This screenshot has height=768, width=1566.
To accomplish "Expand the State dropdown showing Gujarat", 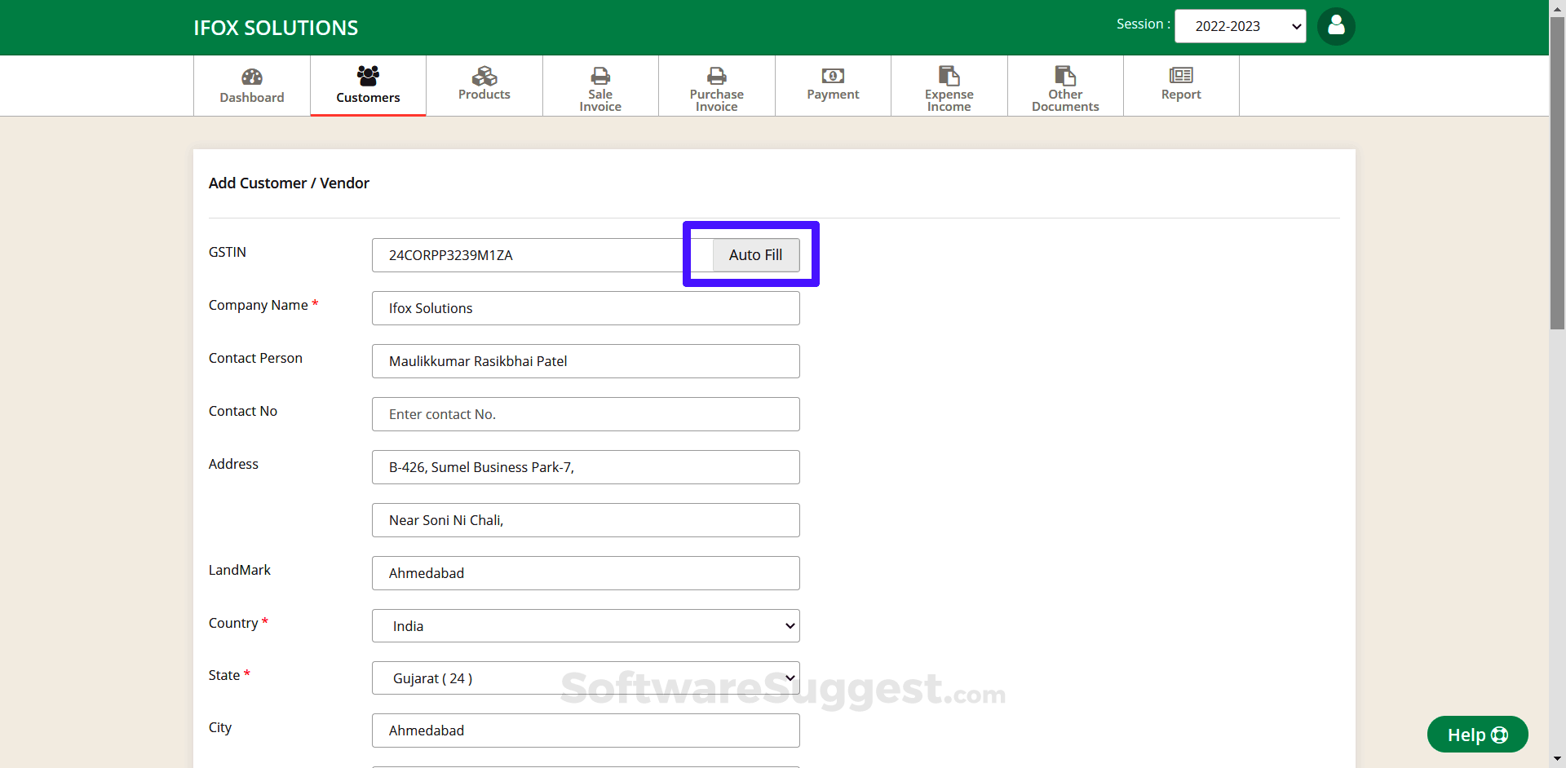I will [x=586, y=678].
